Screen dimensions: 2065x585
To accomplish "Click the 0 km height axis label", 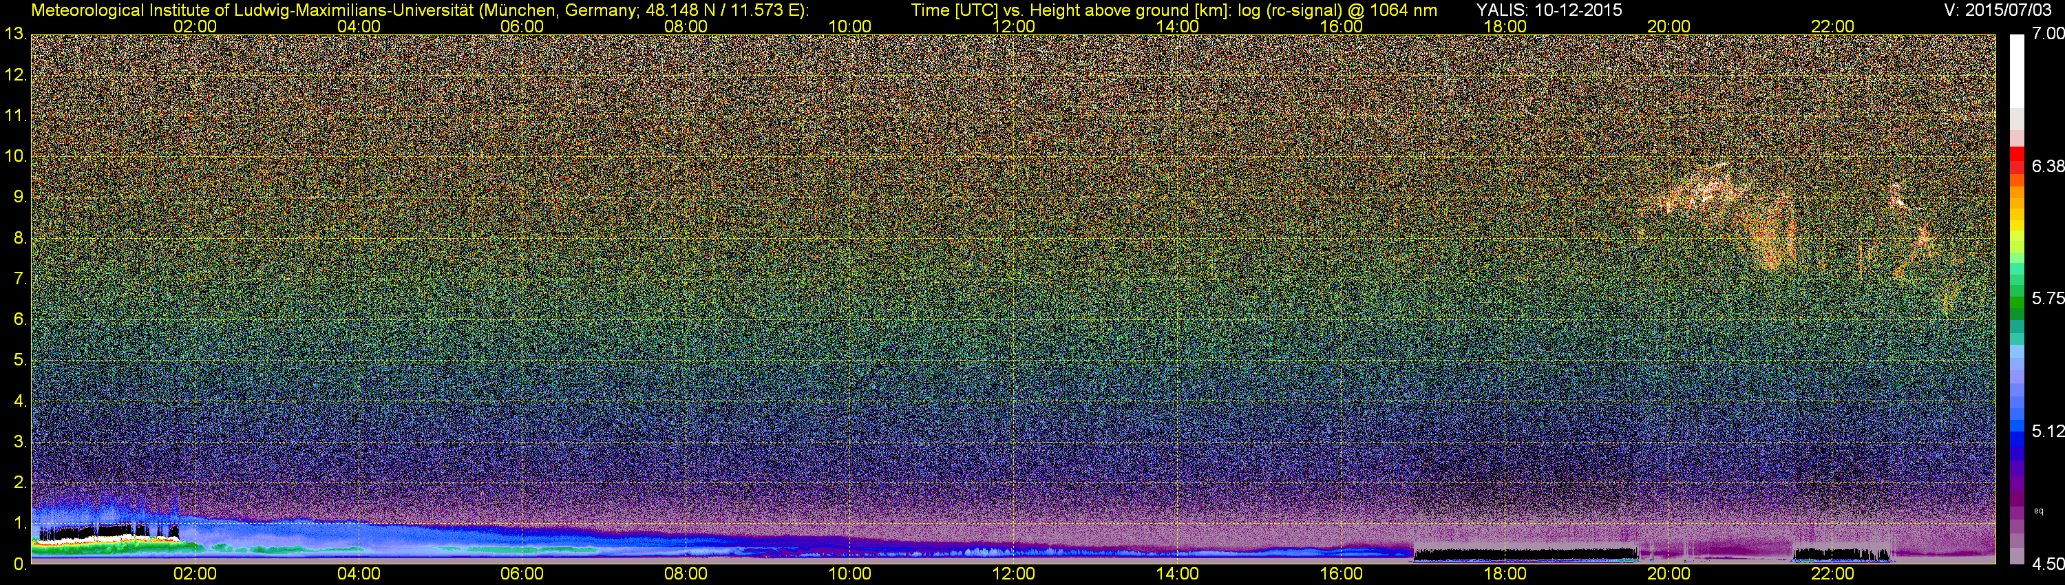I will pos(20,564).
